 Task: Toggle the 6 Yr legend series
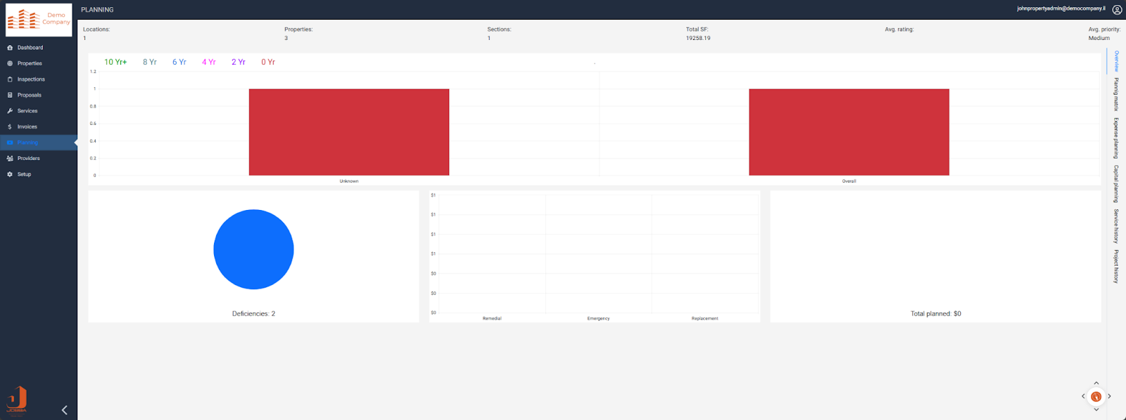pos(179,62)
